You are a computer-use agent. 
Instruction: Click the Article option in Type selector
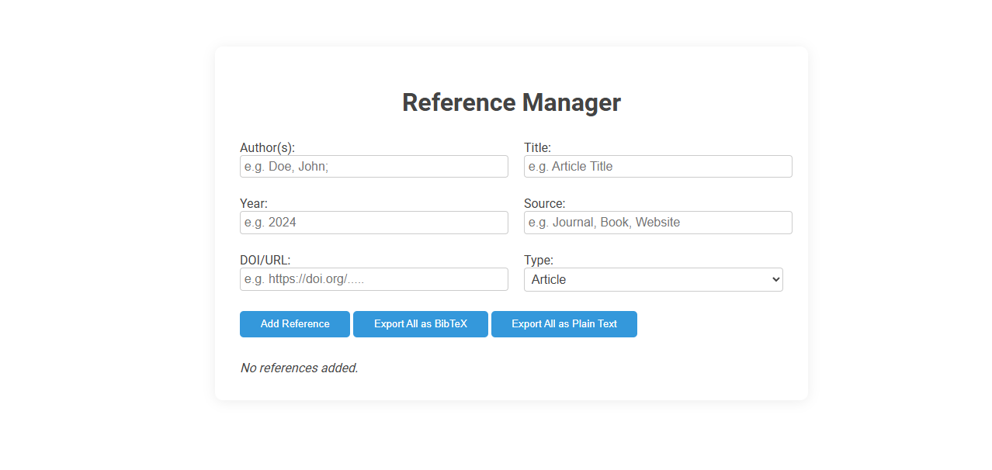click(653, 279)
